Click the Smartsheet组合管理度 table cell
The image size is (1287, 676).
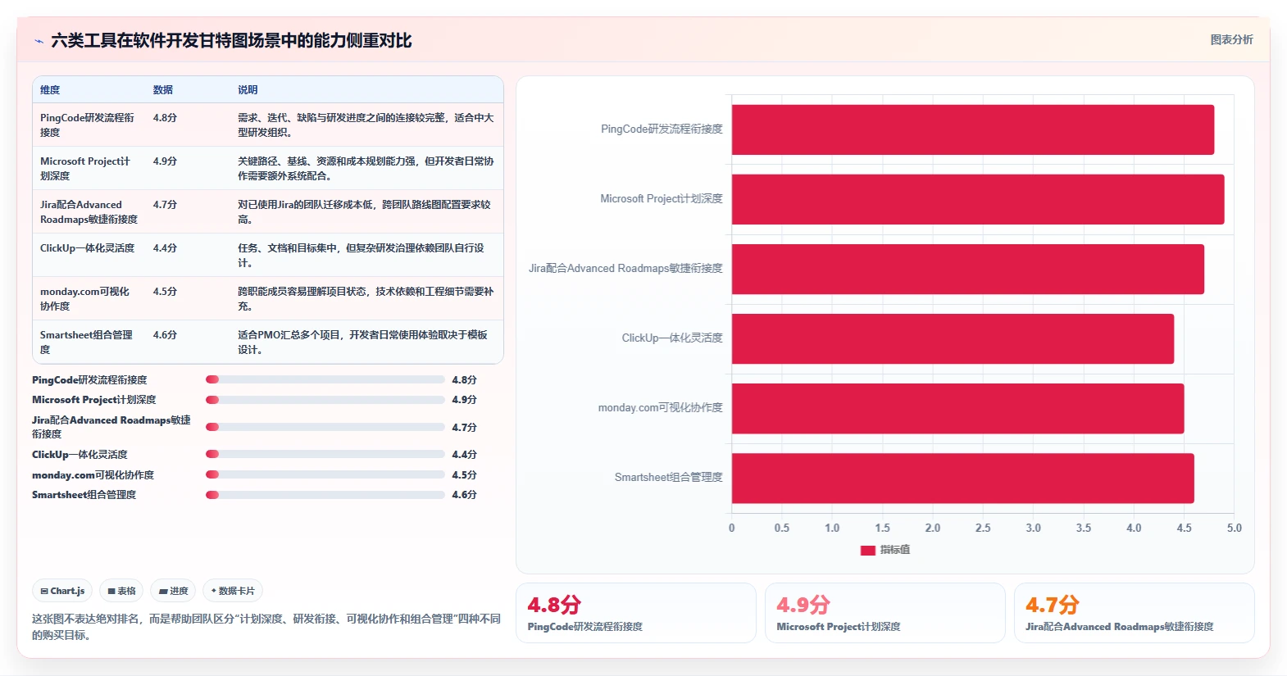point(89,343)
